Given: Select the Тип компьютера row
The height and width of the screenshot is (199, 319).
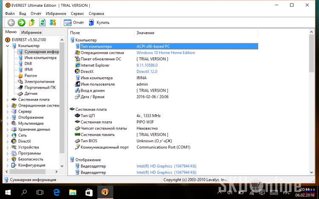Looking at the screenshot, I should (167, 46).
